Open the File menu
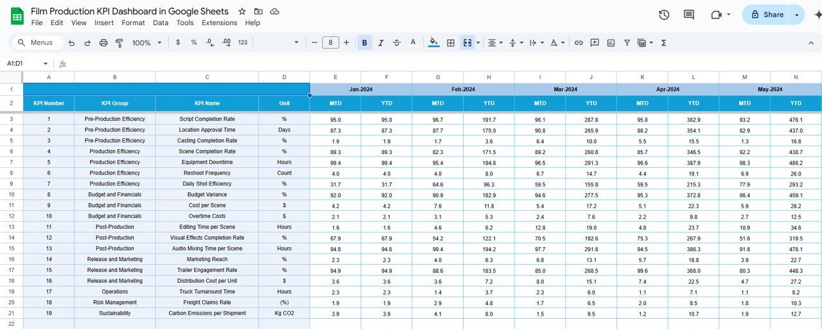Viewport: 822px width, 329px height. click(x=37, y=22)
